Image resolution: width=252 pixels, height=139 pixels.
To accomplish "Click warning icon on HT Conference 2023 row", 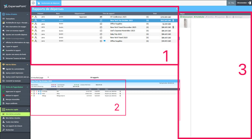I will [x=33, y=17].
